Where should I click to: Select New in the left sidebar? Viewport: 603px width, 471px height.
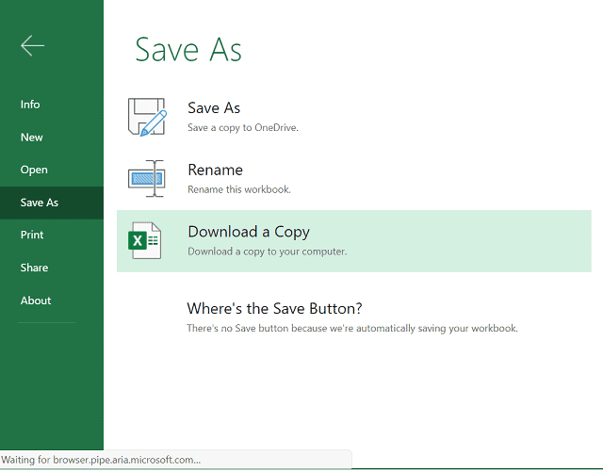click(x=32, y=138)
